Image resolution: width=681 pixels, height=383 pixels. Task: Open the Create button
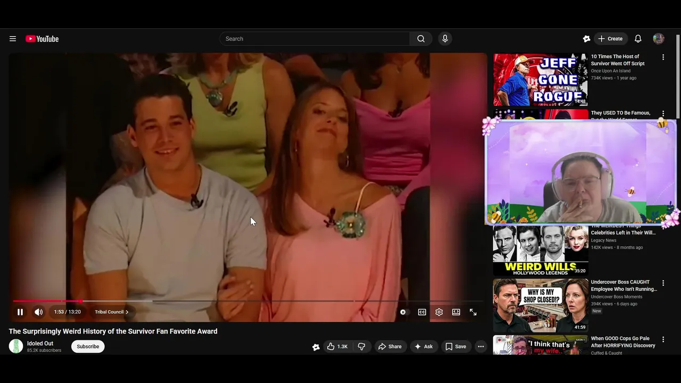(x=610, y=39)
